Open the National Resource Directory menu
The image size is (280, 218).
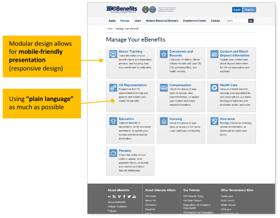[162, 21]
